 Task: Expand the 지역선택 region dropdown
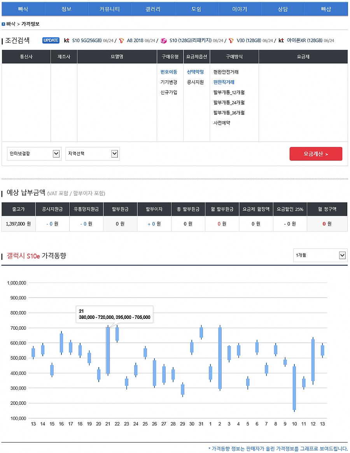pyautogui.click(x=92, y=154)
